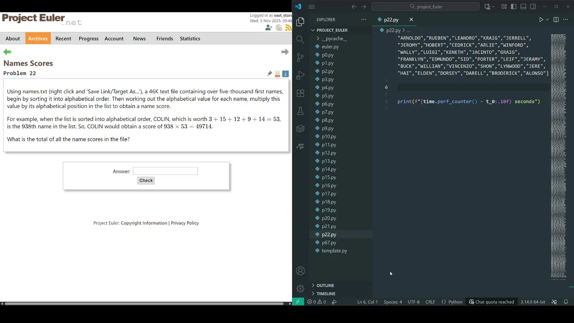Split the editor to the right
Screen dimensions: 574x323
556,20
